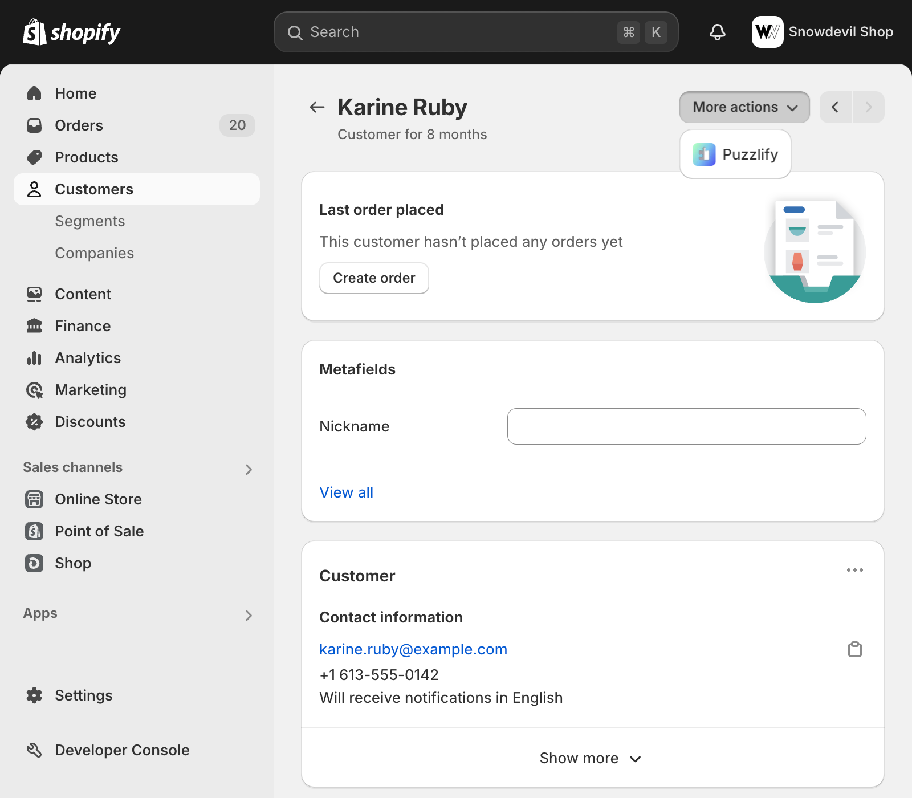912x798 pixels.
Task: Copy email using the clipboard icon
Action: pyautogui.click(x=854, y=649)
